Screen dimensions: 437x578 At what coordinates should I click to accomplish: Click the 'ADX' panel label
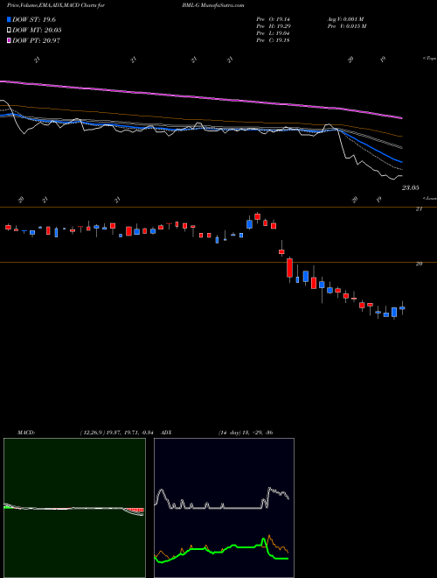click(x=167, y=433)
